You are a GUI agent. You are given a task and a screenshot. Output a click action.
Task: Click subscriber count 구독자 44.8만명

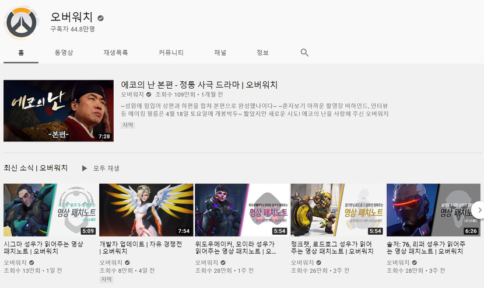pos(72,29)
